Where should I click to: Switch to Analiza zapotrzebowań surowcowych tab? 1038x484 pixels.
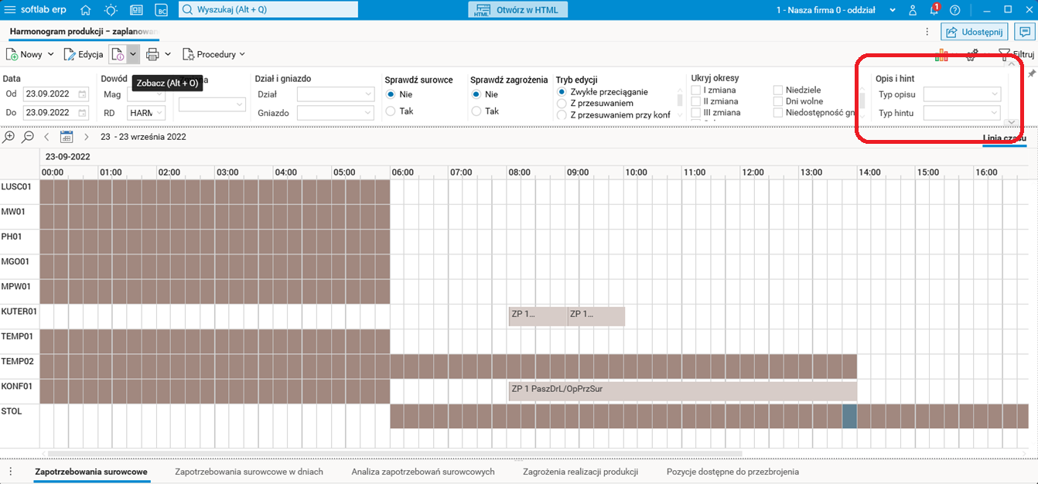pos(422,472)
